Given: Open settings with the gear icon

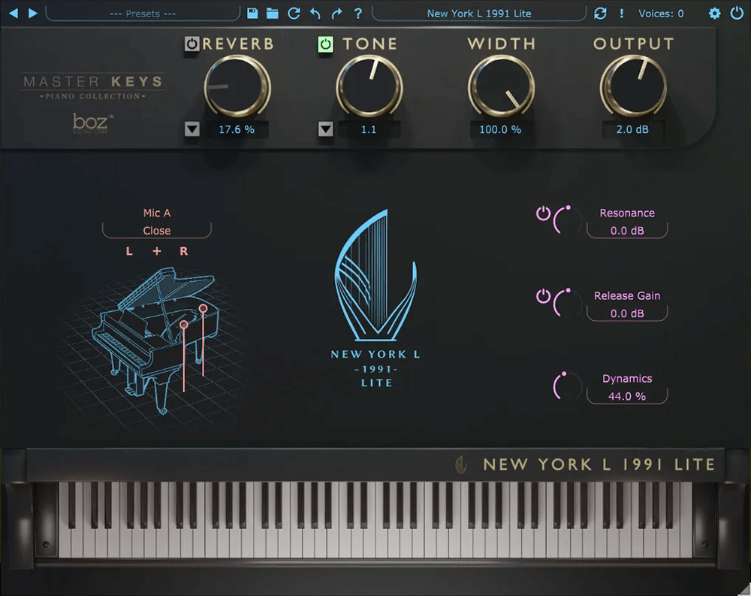Looking at the screenshot, I should pyautogui.click(x=714, y=14).
